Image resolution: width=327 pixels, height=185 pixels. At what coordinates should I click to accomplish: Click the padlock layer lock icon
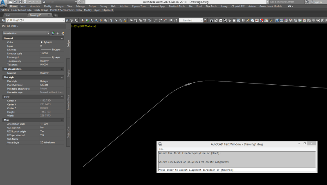coord(17,20)
